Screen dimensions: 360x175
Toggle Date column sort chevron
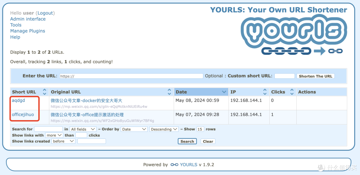pyautogui.click(x=224, y=92)
